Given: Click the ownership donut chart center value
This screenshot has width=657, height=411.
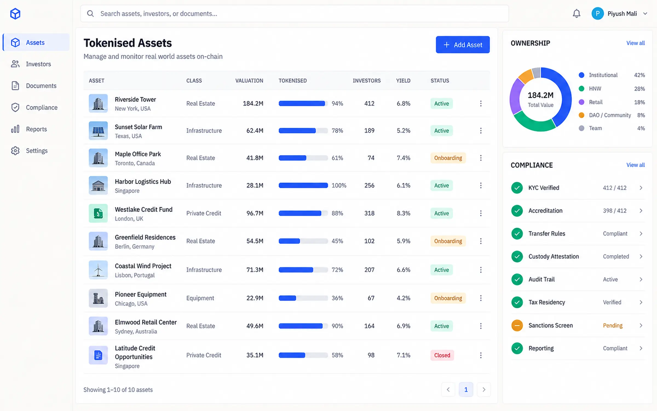Looking at the screenshot, I should click(x=540, y=95).
